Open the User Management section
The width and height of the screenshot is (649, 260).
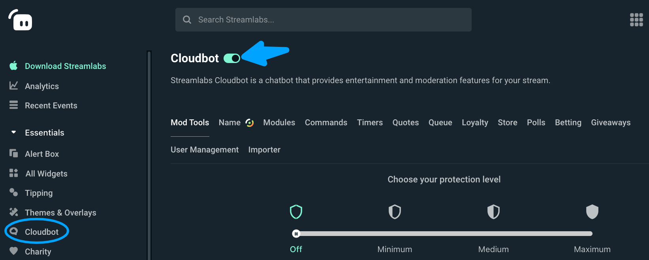click(204, 150)
